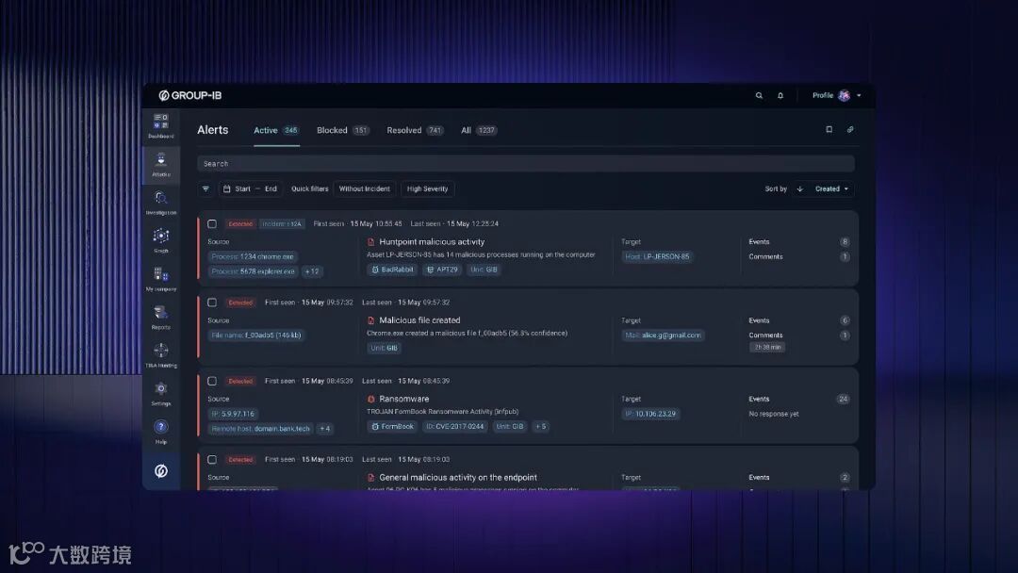The height and width of the screenshot is (573, 1018).
Task: Click the BadRabbit malware tag
Action: [x=392, y=270]
